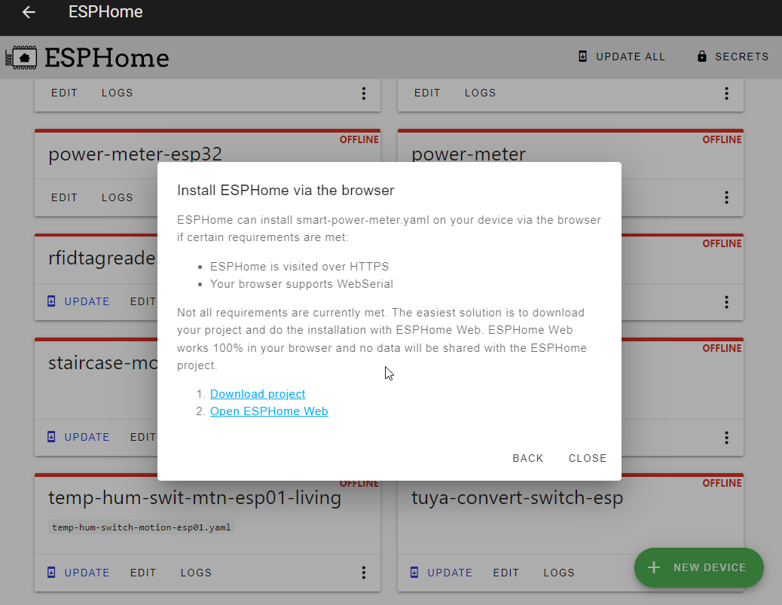Click UPDATE on rfidtagreader card
This screenshot has height=605, width=782.
pyautogui.click(x=87, y=302)
